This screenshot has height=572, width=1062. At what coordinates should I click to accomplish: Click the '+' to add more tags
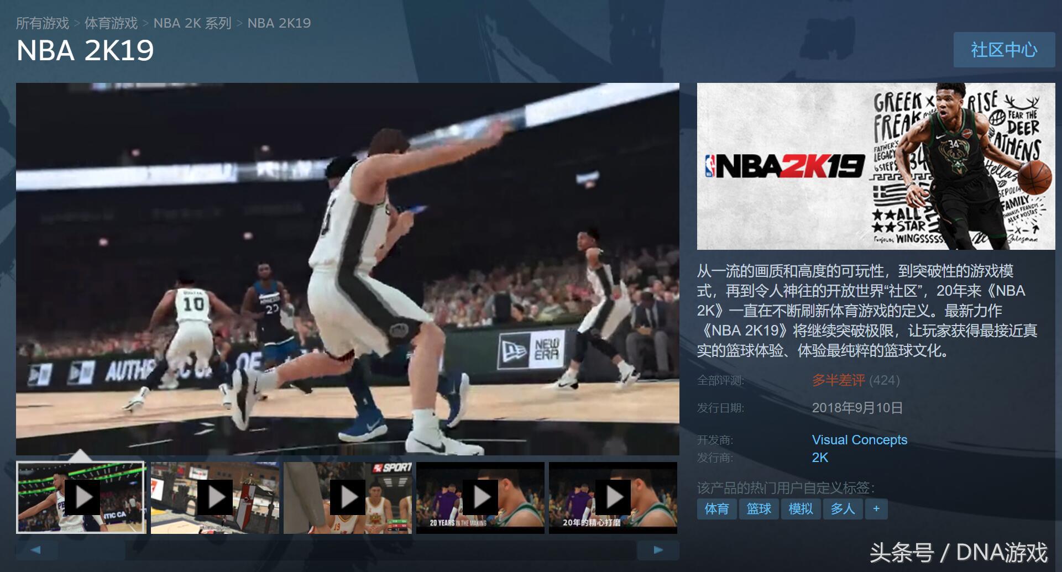875,509
